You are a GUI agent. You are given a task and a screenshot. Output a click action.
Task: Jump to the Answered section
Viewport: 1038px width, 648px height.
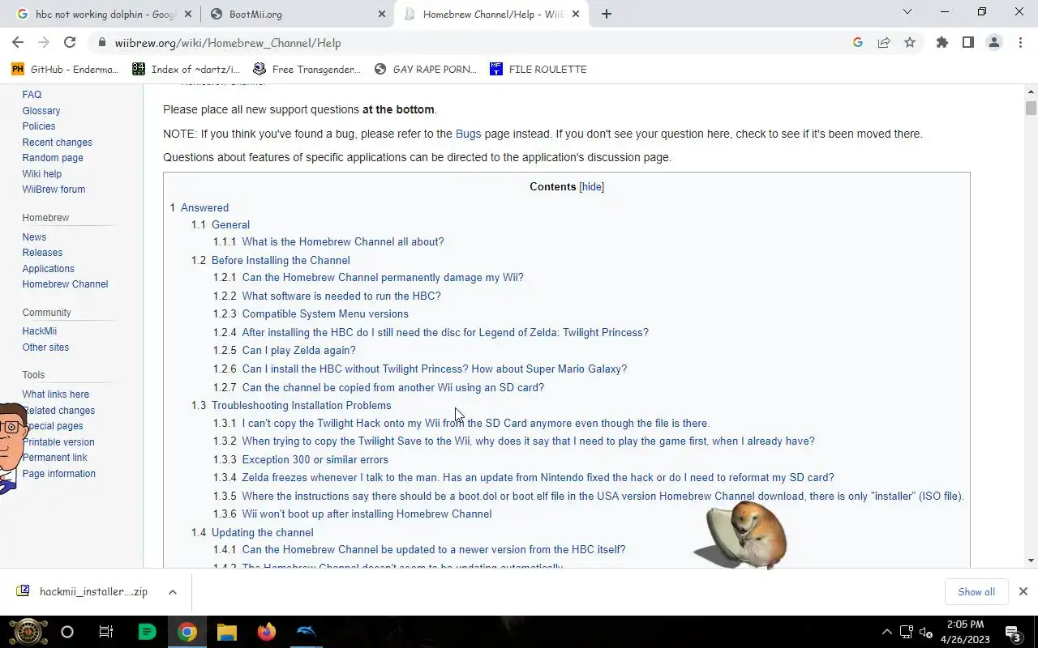tap(204, 208)
